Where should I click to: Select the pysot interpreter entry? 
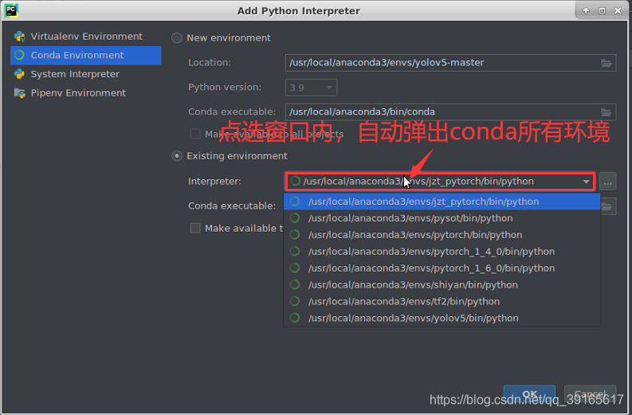[x=442, y=218]
